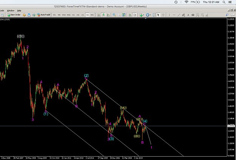Open the MQL5 community account icon
The width and height of the screenshot is (236, 160).
pos(29,15)
